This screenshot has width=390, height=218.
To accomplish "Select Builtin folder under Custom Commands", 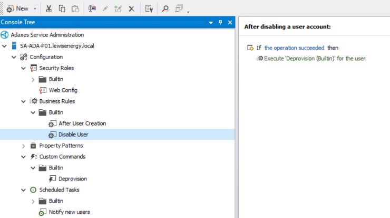I will 56,168.
